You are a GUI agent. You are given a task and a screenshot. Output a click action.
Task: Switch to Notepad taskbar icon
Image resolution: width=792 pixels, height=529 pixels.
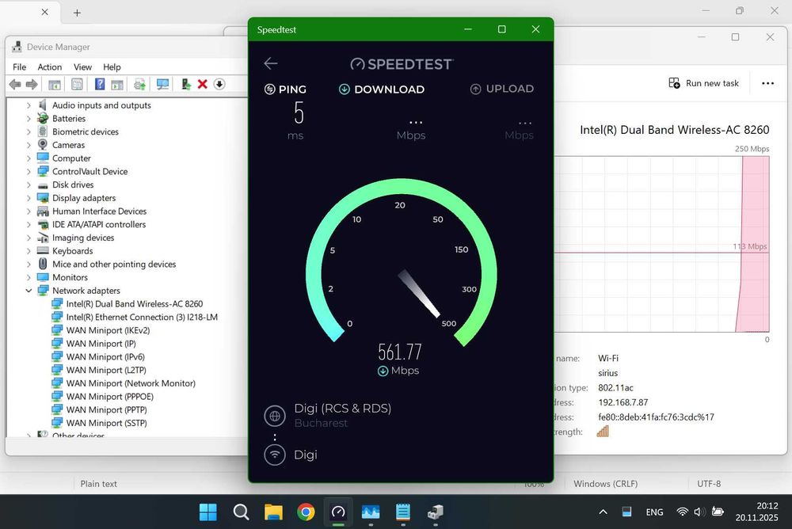pyautogui.click(x=402, y=512)
